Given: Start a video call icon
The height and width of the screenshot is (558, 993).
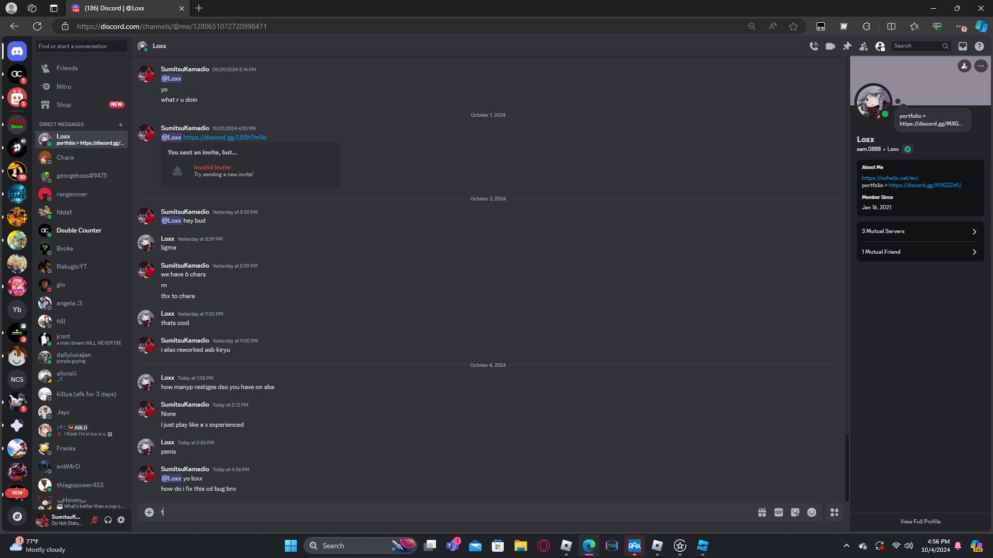Looking at the screenshot, I should point(830,46).
